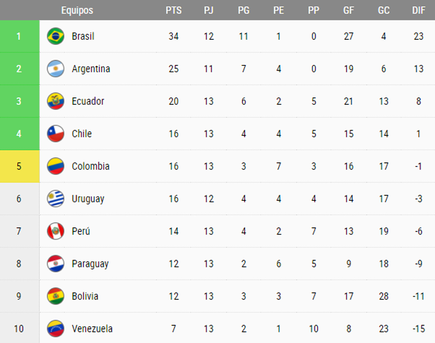Click the yellow position 5 cell
The image size is (435, 343).
(x=19, y=166)
